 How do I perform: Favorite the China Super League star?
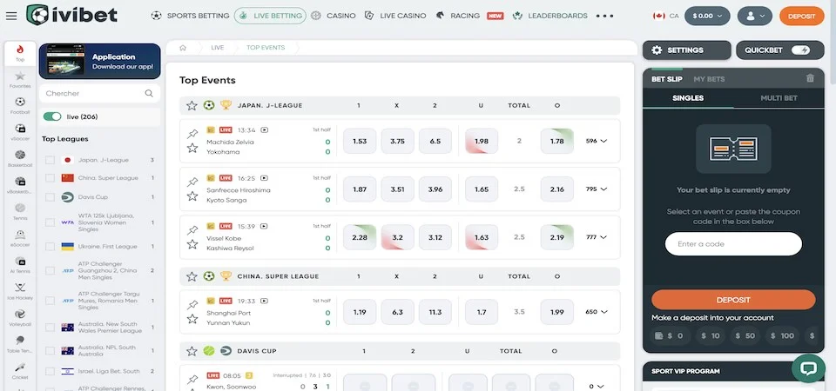192,276
